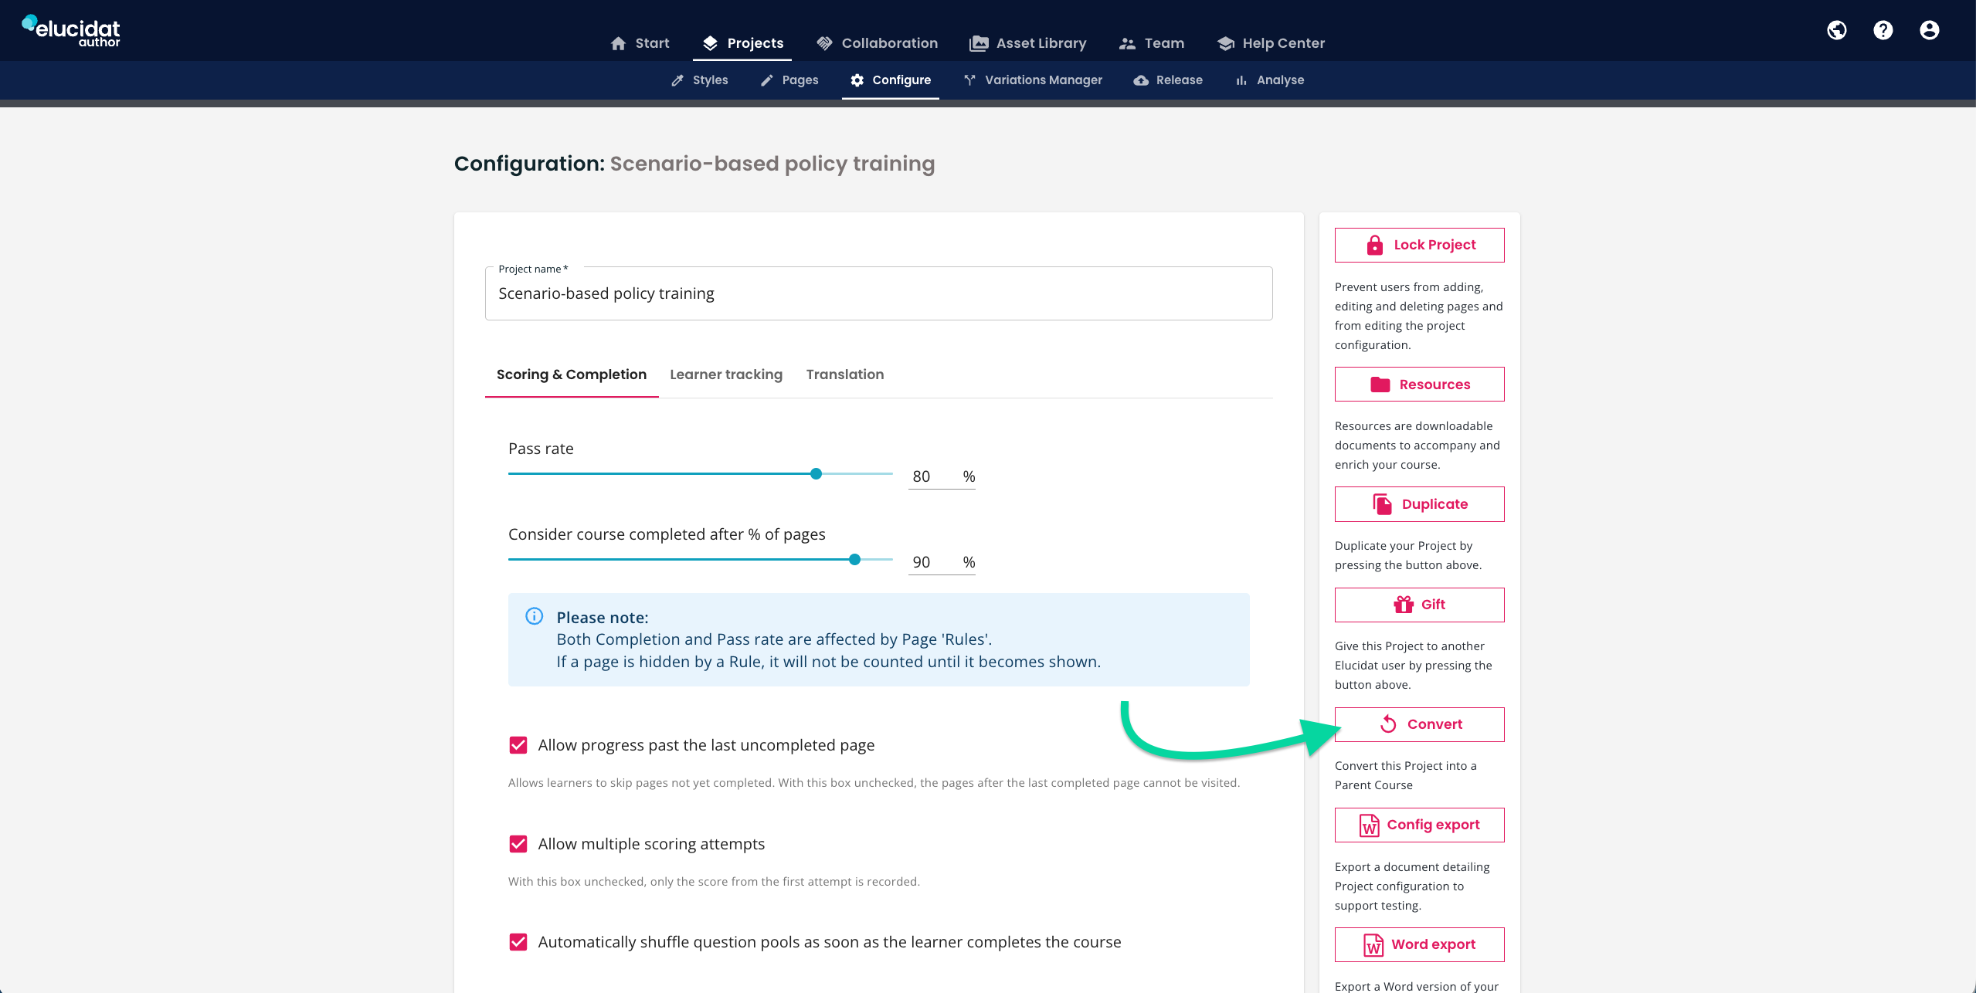Open the Collaboration section

877,43
